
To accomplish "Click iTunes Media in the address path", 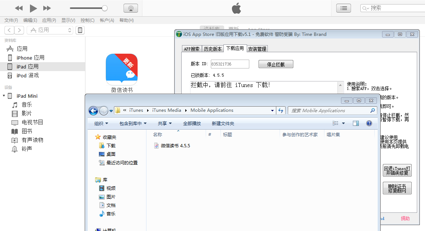I will pyautogui.click(x=166, y=110).
